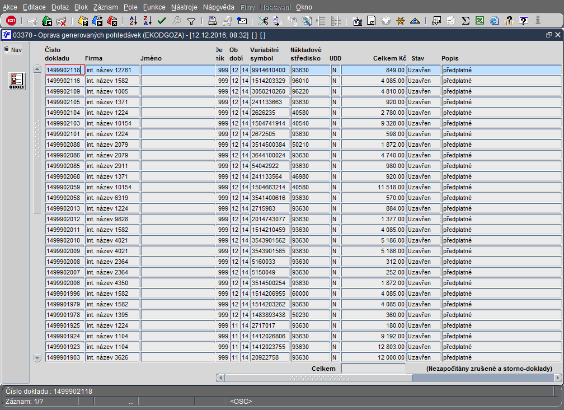Click firm cell 'int. název 6319'
The height and width of the screenshot is (410, 564).
point(112,198)
